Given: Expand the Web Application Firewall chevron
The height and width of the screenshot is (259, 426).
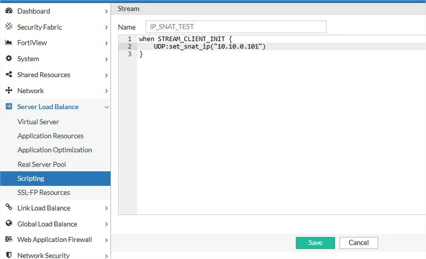Looking at the screenshot, I should point(106,240).
